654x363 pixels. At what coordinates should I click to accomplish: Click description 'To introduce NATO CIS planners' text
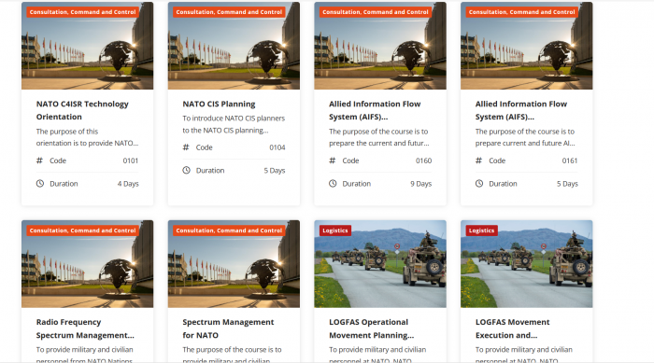[234, 124]
